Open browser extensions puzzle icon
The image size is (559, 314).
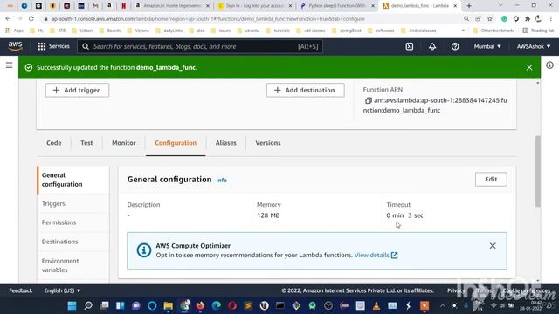tap(528, 19)
